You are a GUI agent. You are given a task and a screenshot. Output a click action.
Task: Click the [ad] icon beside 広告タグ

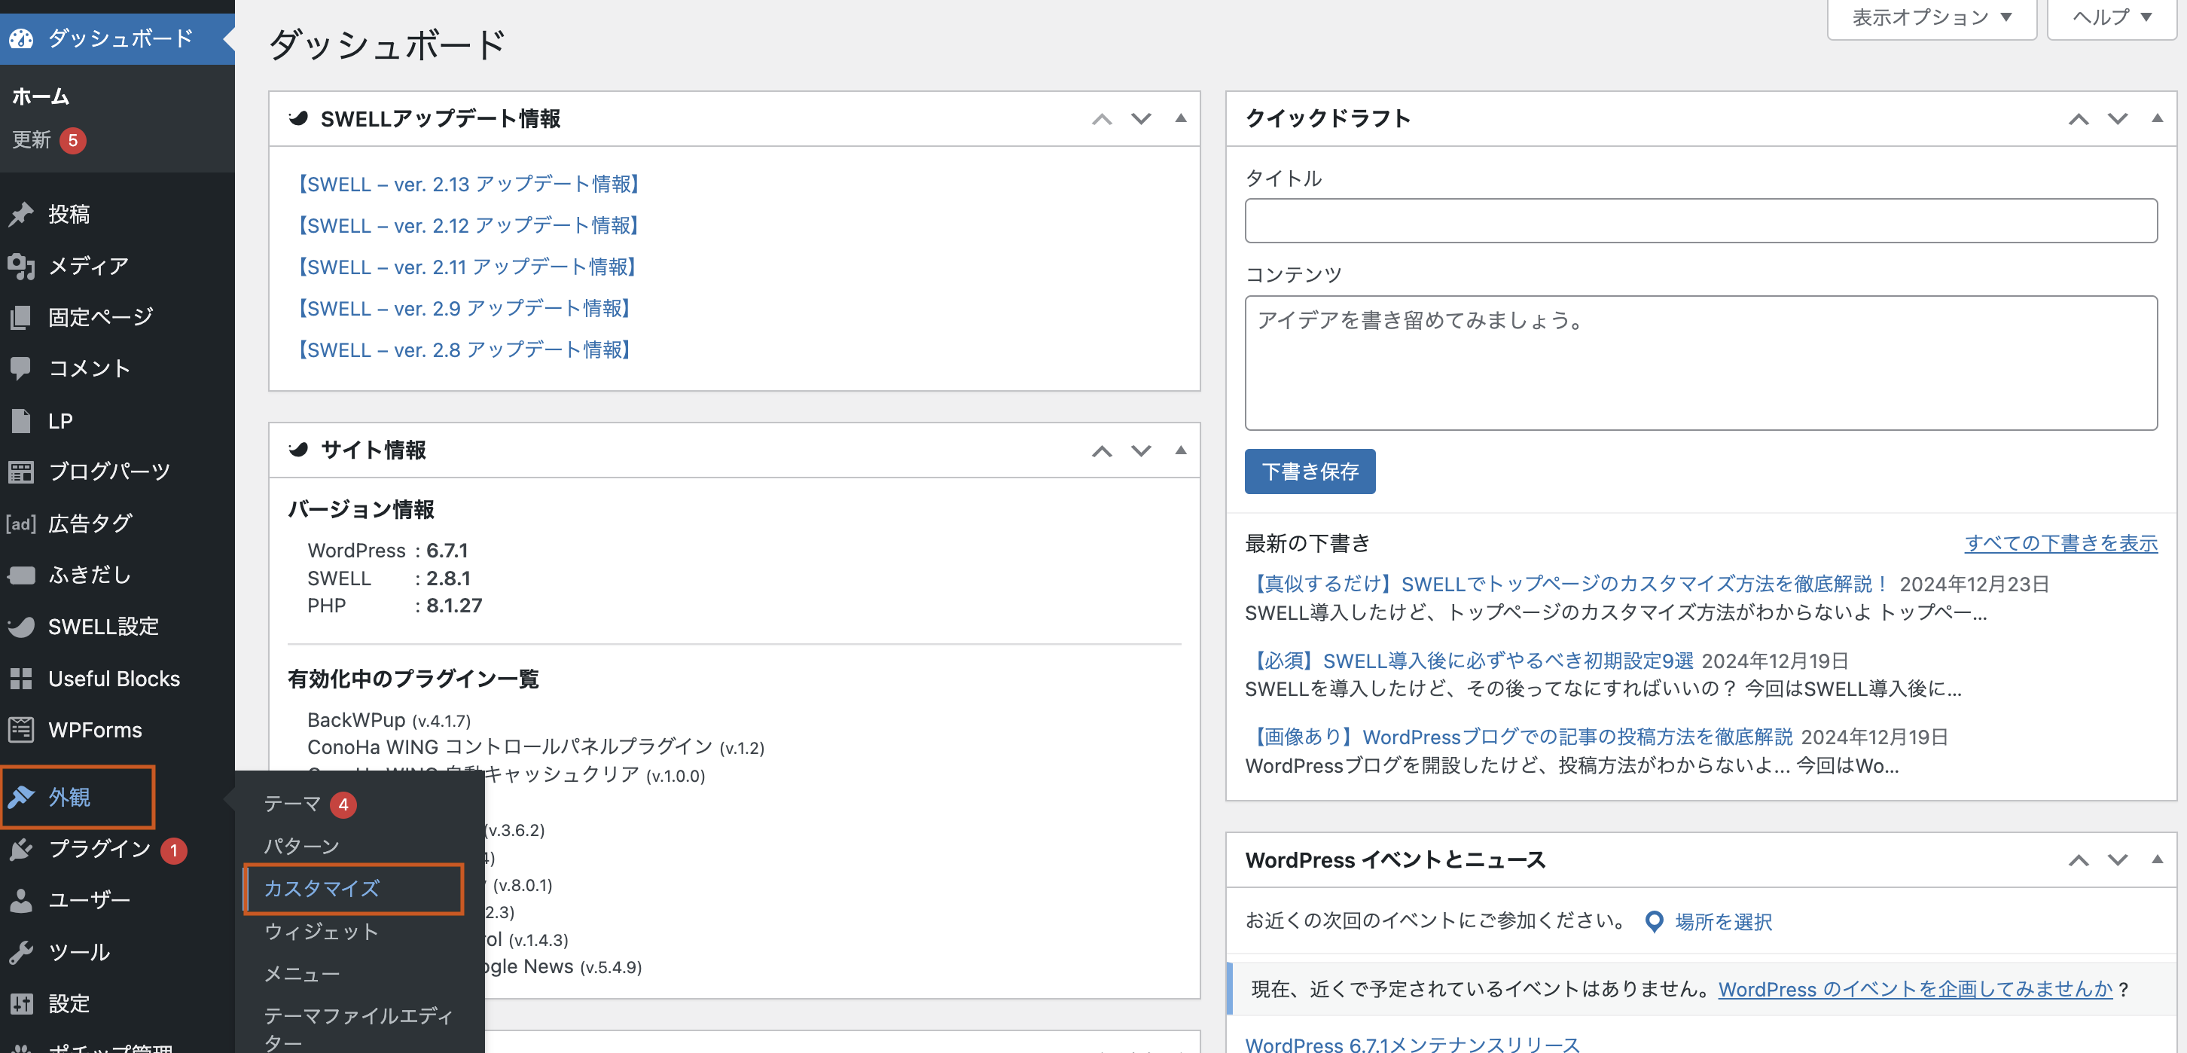pos(21,524)
